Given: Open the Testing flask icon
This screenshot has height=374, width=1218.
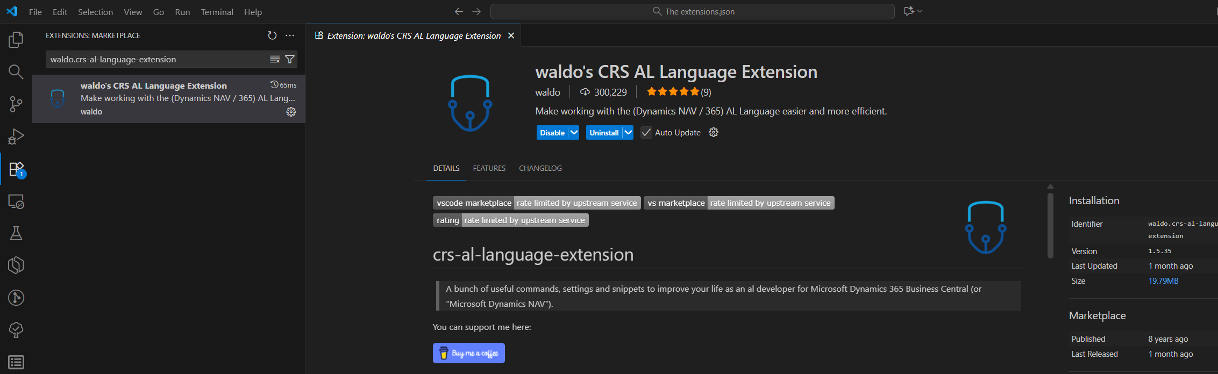Looking at the screenshot, I should point(16,233).
